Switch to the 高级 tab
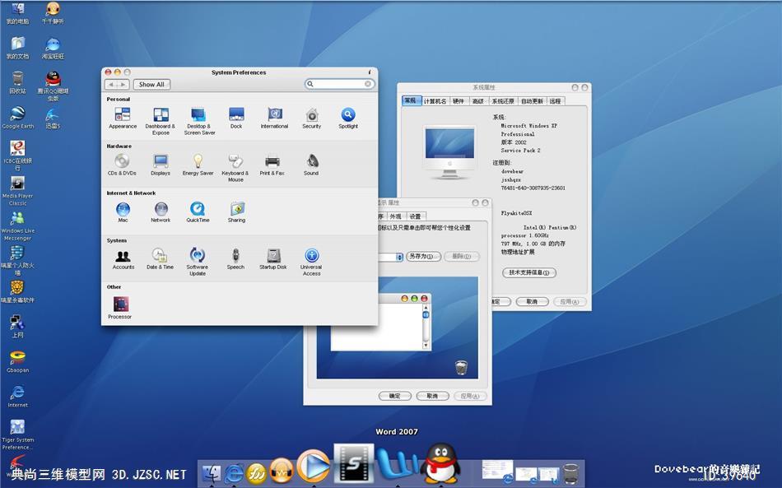This screenshot has width=782, height=488. tap(477, 101)
